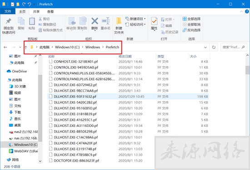Viewport: 250px width, 170px height.
Task: Open the recent locations dropdown arrow
Action: (20, 47)
